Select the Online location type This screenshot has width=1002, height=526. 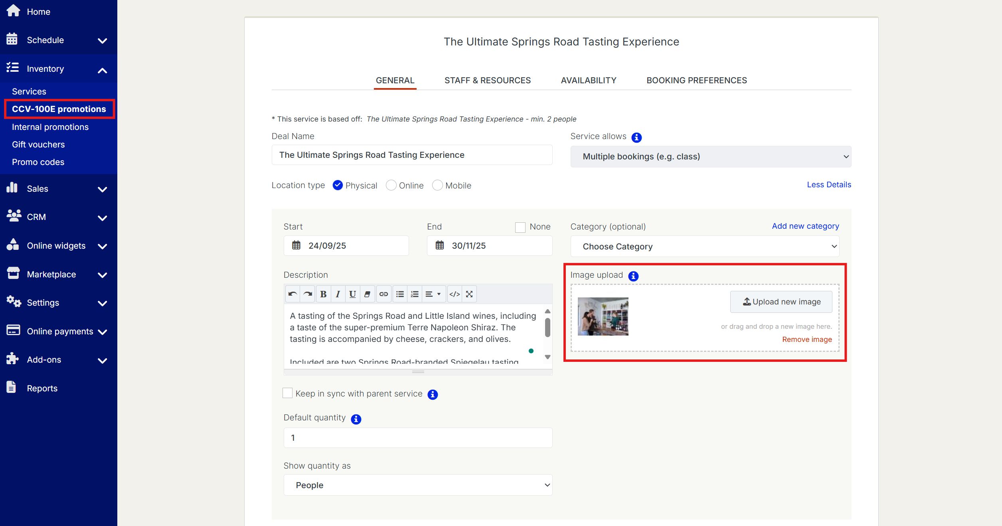pyautogui.click(x=391, y=185)
